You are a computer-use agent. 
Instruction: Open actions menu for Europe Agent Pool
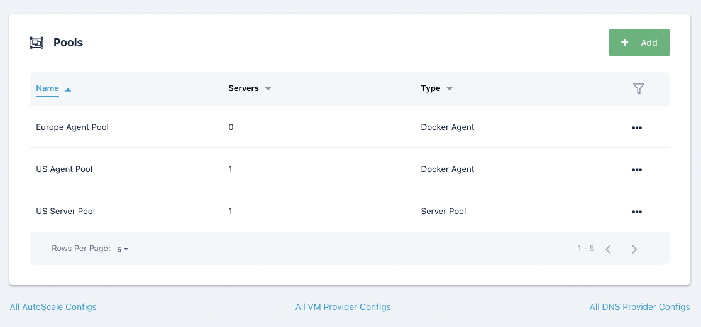click(x=637, y=127)
